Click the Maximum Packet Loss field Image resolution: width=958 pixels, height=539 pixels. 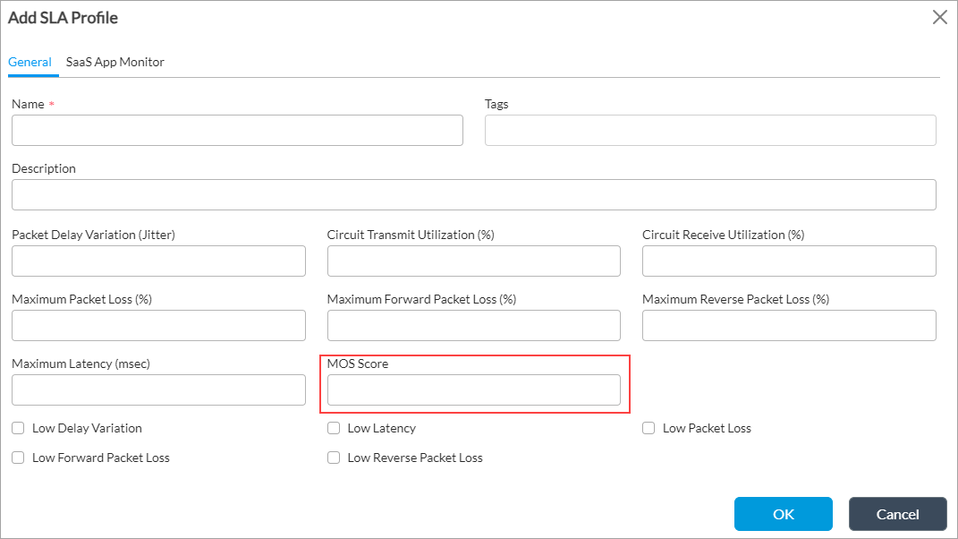(x=158, y=325)
